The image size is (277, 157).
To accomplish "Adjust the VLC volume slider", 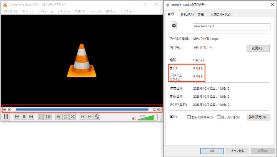I will [147, 118].
